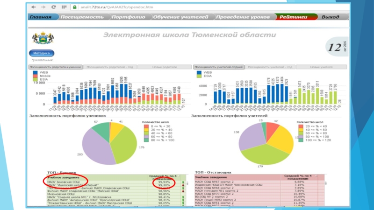Viewport: 374px width, 210px height.
Task: Switch chart to Посещаемость родителей - год
Action: tap(110, 67)
